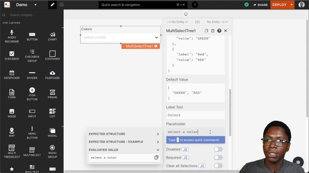Pick the Form widget

pos(12,94)
